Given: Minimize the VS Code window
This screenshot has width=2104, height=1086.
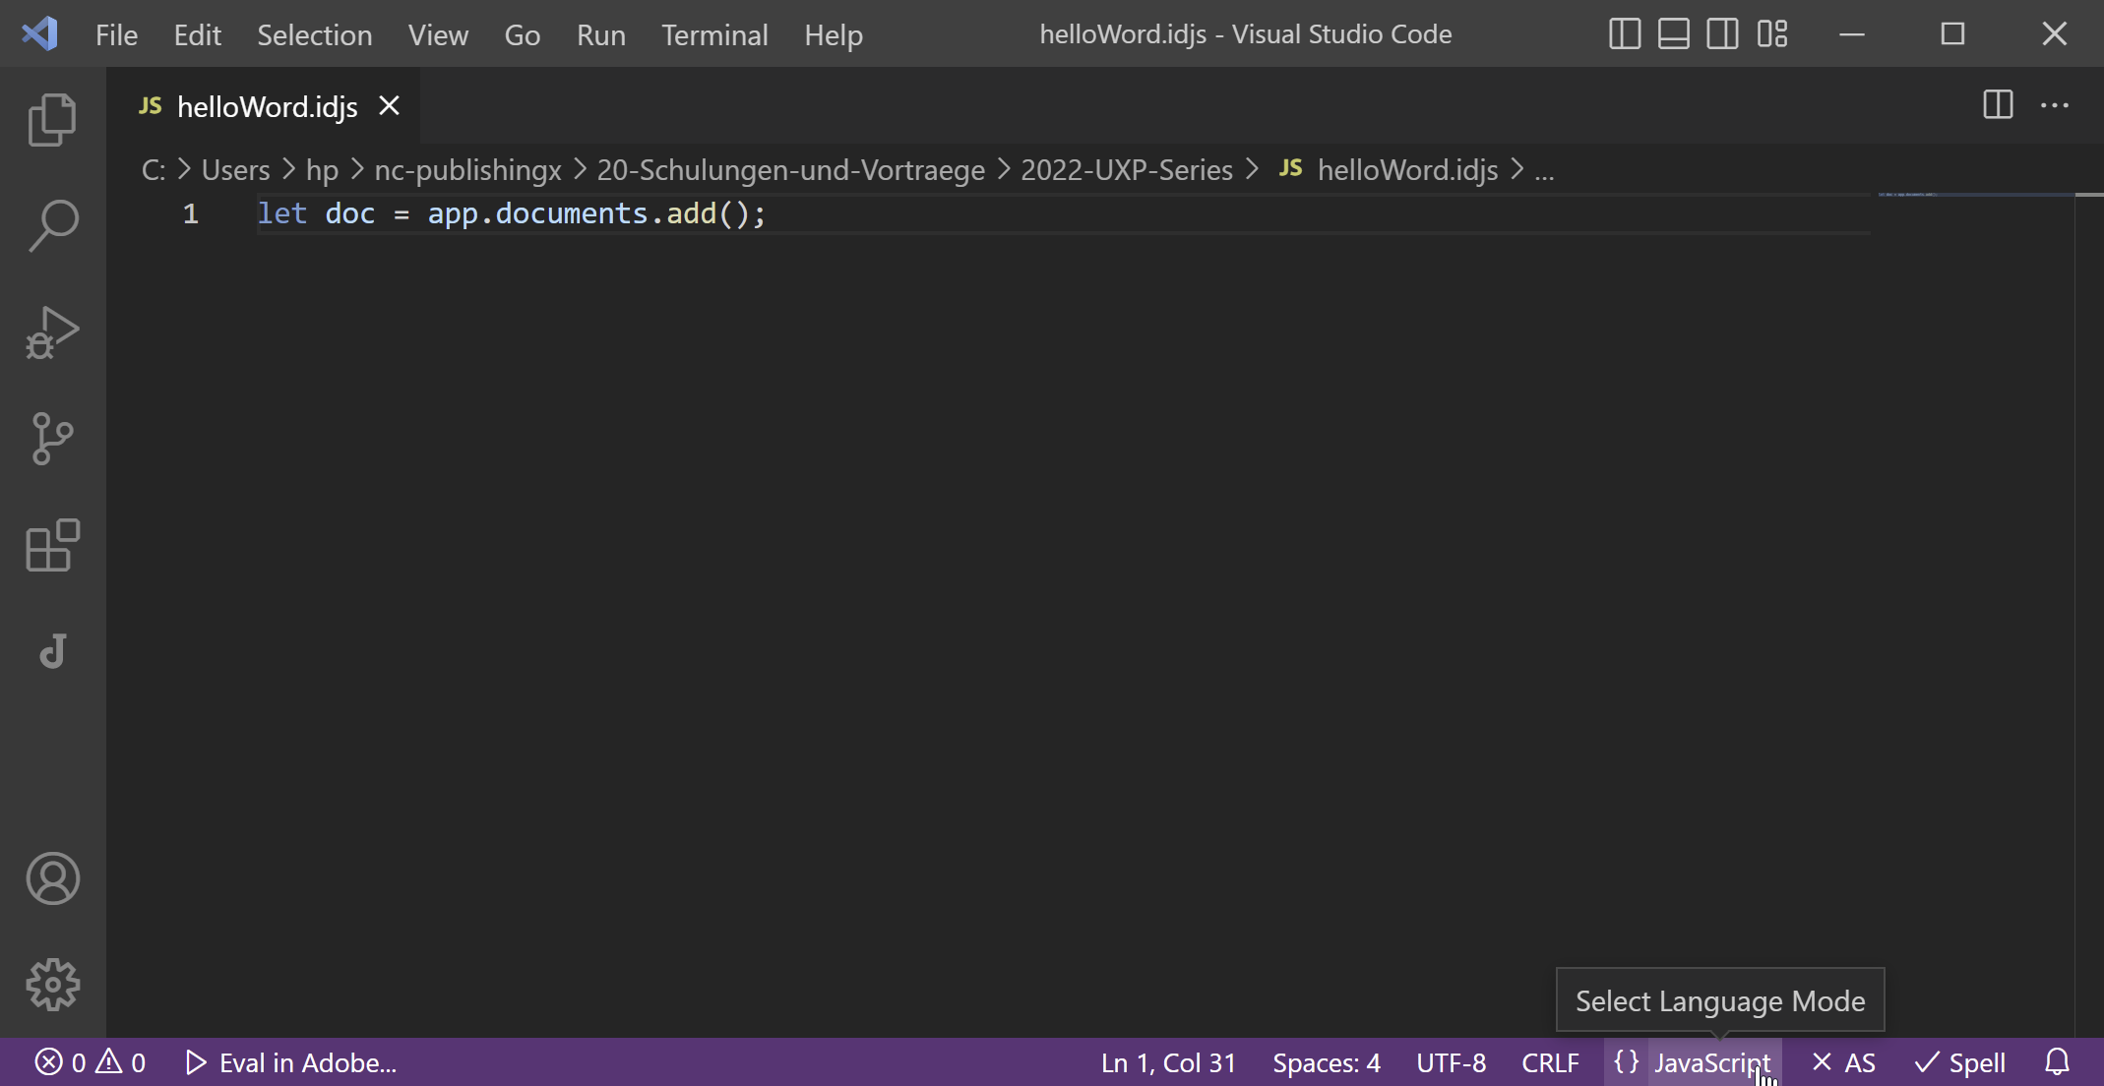Looking at the screenshot, I should pyautogui.click(x=1852, y=34).
